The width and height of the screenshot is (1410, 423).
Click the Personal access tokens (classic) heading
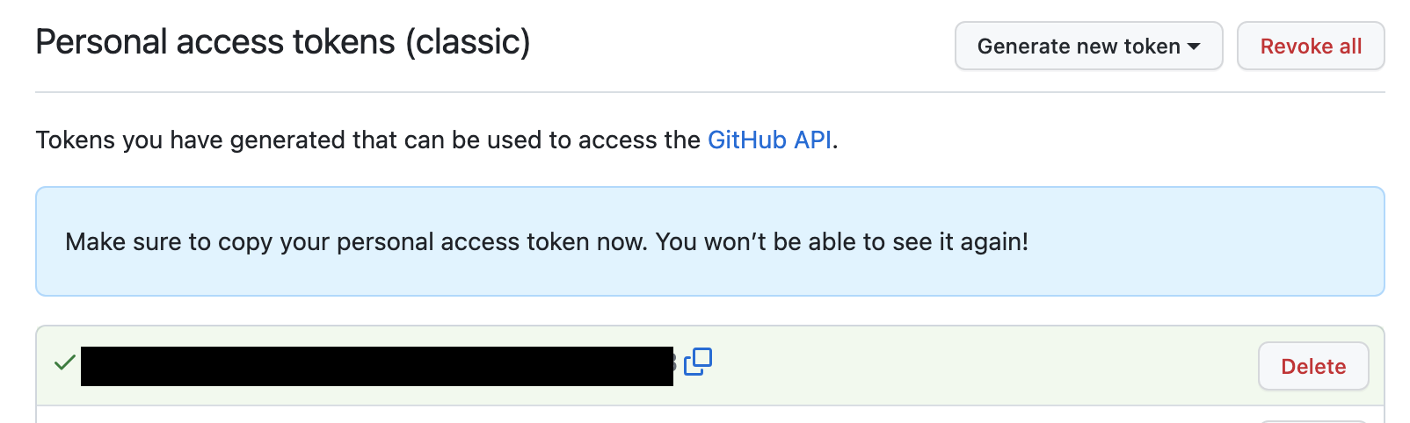click(x=283, y=42)
